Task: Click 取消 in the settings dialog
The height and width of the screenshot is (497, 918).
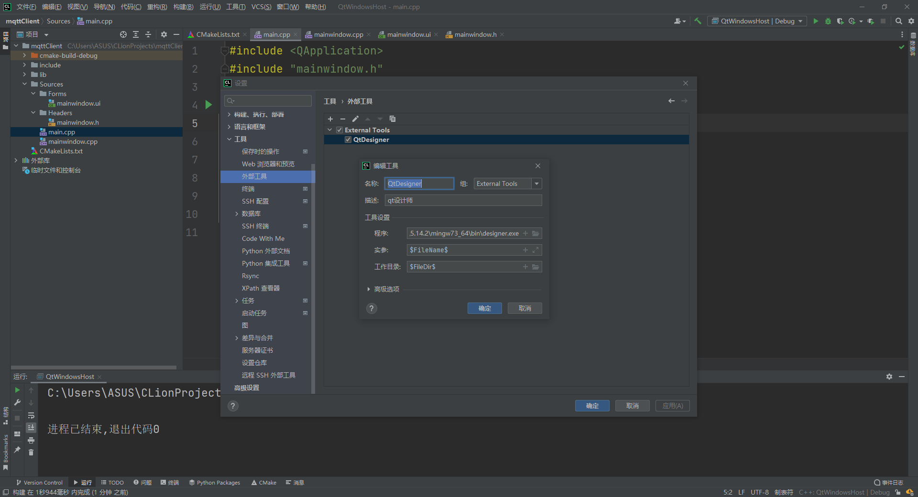Action: (633, 406)
